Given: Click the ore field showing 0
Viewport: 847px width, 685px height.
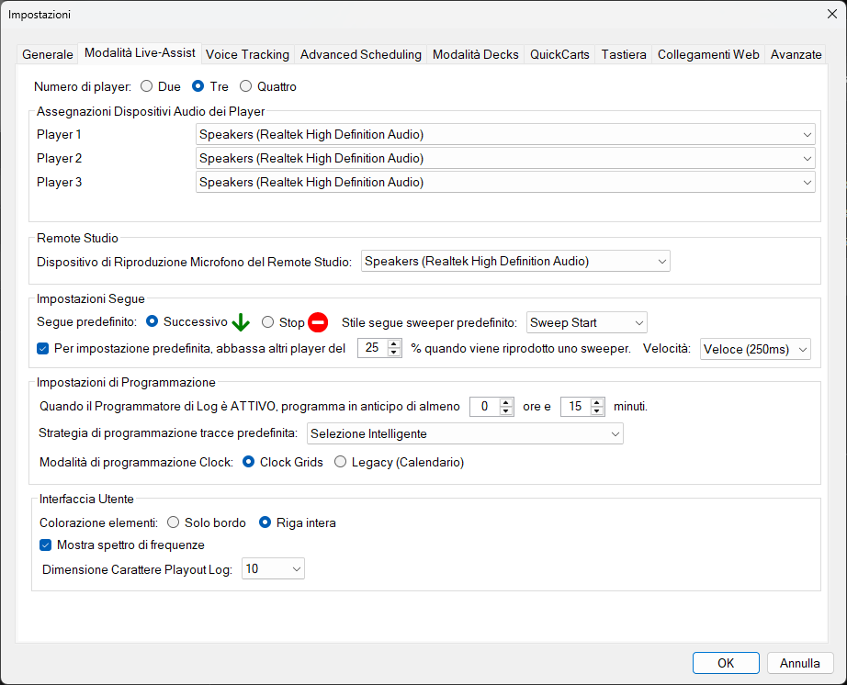Looking at the screenshot, I should [x=485, y=407].
